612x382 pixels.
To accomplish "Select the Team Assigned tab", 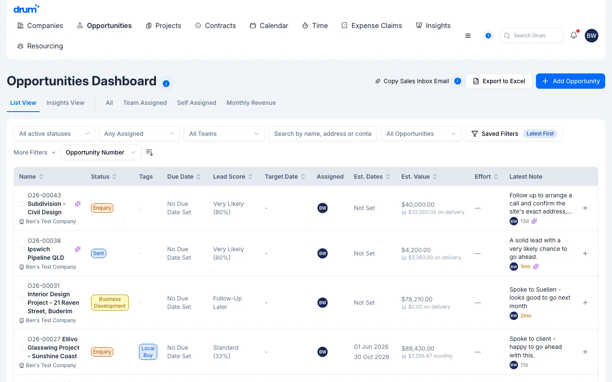I will tap(145, 103).
